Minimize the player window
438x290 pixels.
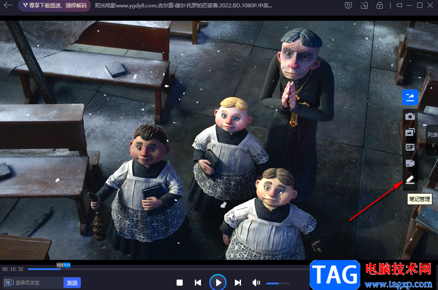point(409,5)
